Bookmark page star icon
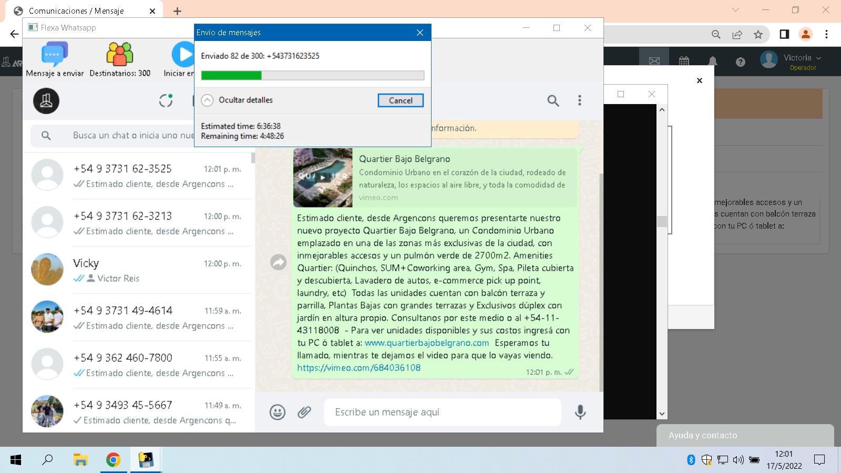841x473 pixels. pos(758,34)
